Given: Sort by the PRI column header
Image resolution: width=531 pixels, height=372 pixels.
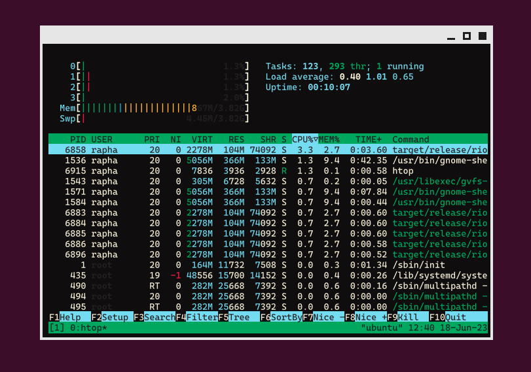Looking at the screenshot, I should pyautogui.click(x=152, y=139).
